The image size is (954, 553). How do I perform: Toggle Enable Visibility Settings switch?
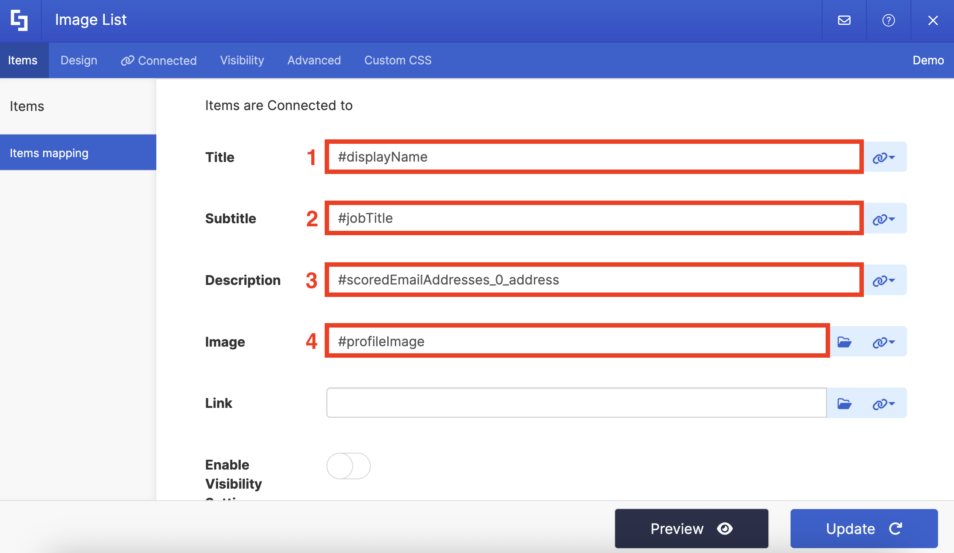click(x=349, y=466)
